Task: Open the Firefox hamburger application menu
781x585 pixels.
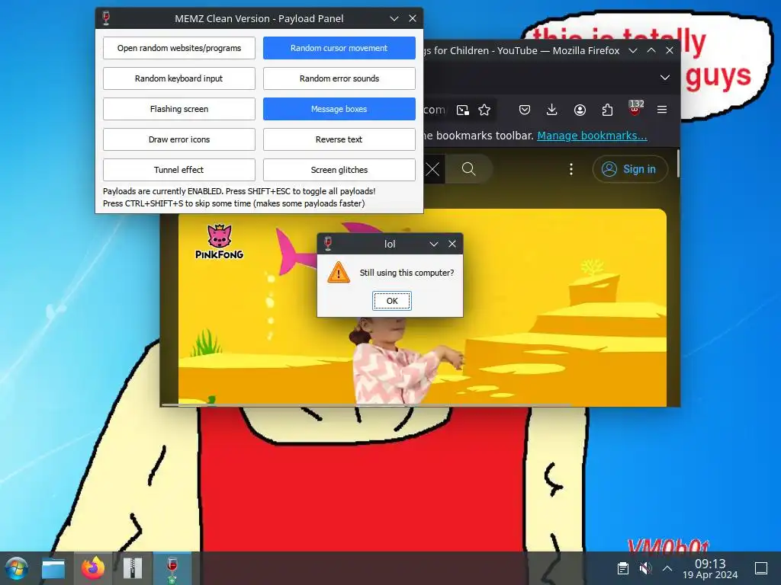Action: (x=661, y=110)
